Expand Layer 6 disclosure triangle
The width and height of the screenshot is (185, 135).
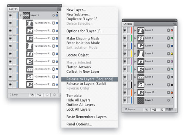tap(135, 61)
